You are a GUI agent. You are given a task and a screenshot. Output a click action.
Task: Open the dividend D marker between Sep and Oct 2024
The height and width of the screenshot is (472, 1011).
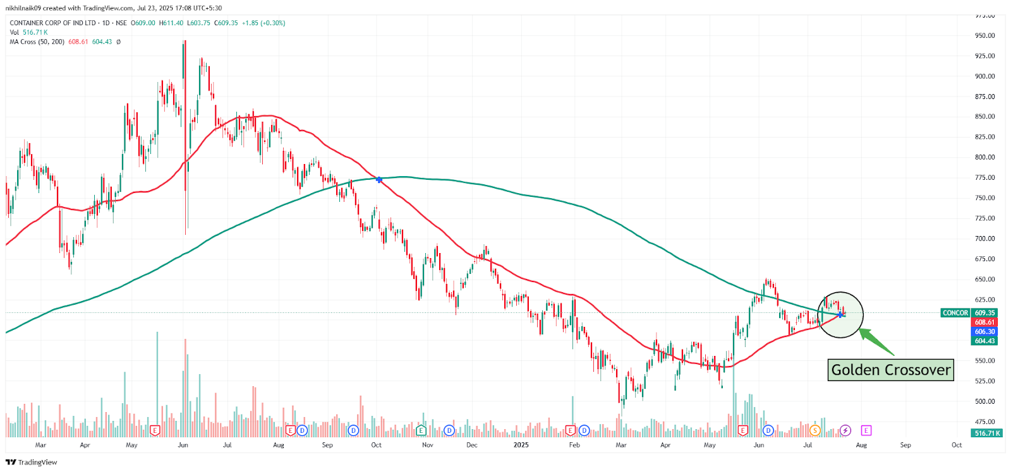(353, 430)
